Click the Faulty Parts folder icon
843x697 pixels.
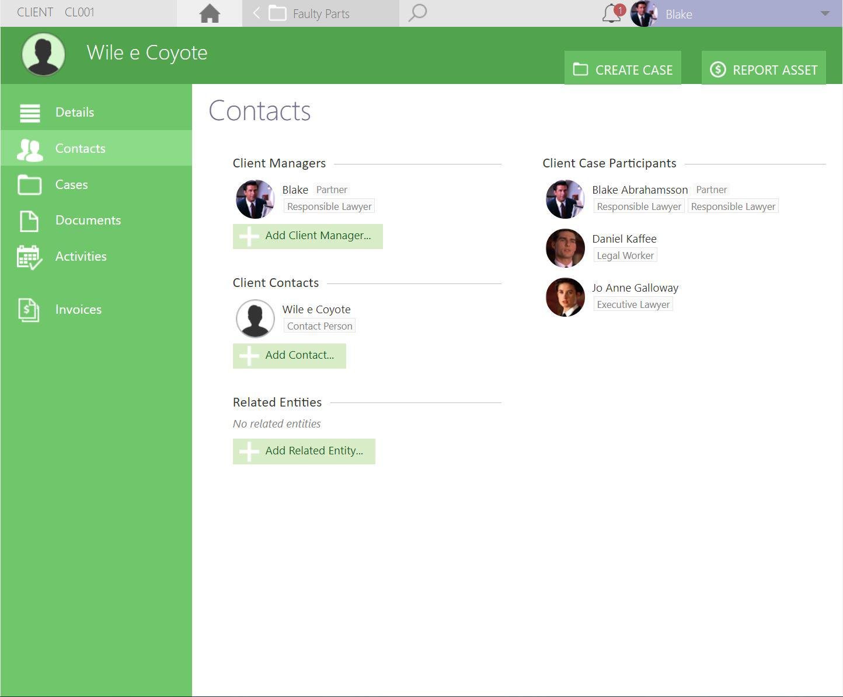tap(277, 13)
